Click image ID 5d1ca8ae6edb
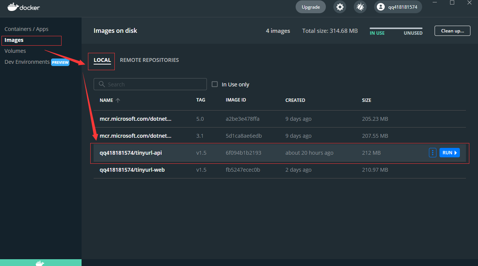The width and height of the screenshot is (478, 266). [244, 136]
